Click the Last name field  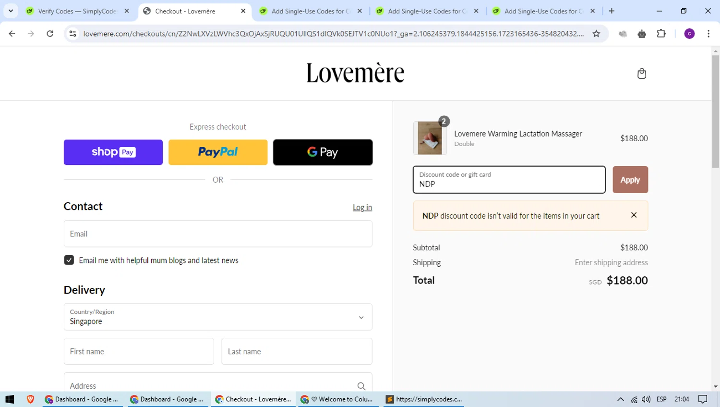coord(297,351)
